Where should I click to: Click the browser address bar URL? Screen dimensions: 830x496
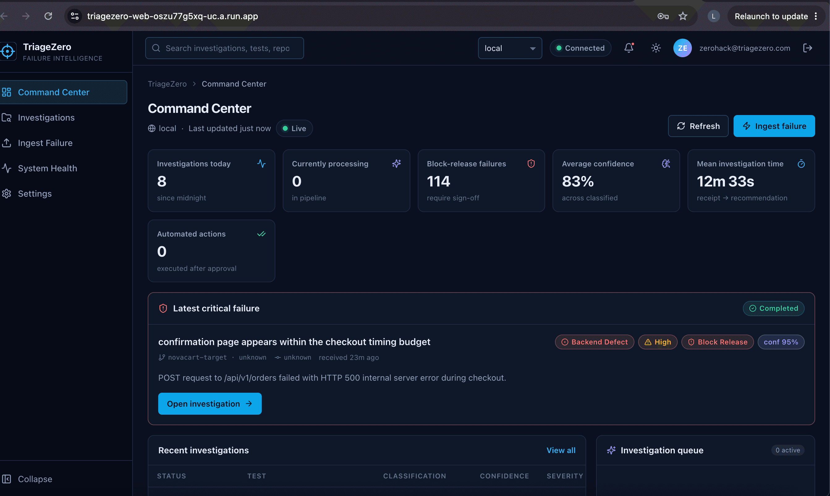click(x=172, y=16)
